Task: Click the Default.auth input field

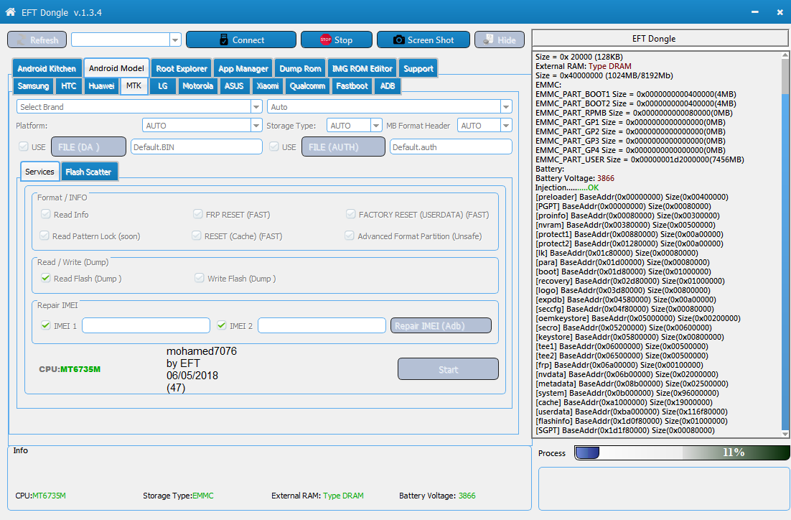Action: (451, 147)
